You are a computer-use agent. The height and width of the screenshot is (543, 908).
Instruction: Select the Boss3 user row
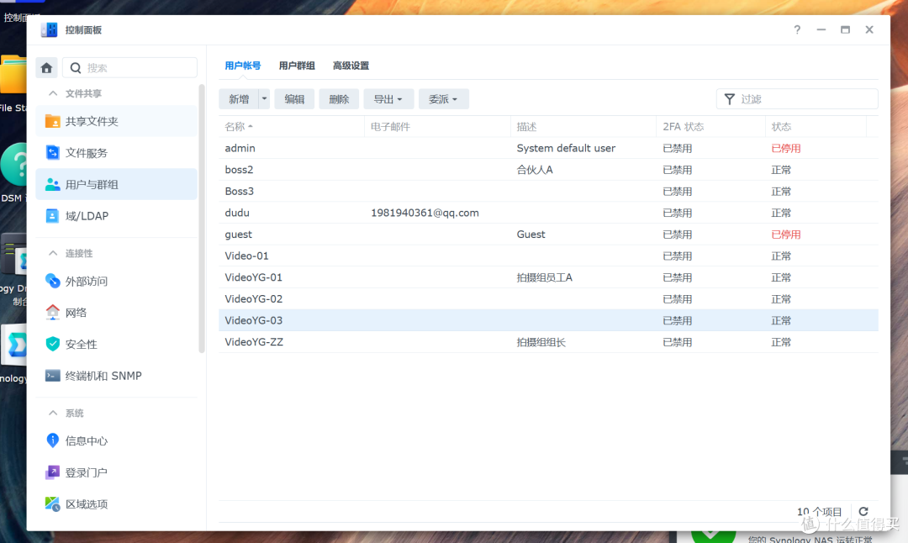point(548,191)
